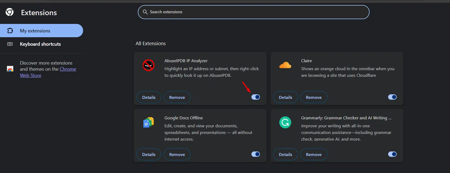
Task: Click the 'Shows an orange cloud' description
Action: (x=348, y=72)
